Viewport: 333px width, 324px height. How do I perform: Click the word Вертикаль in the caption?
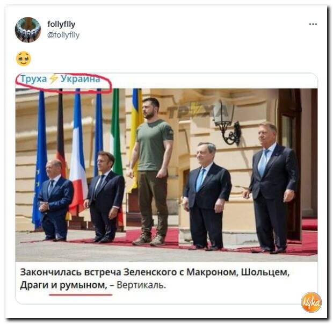point(141,285)
